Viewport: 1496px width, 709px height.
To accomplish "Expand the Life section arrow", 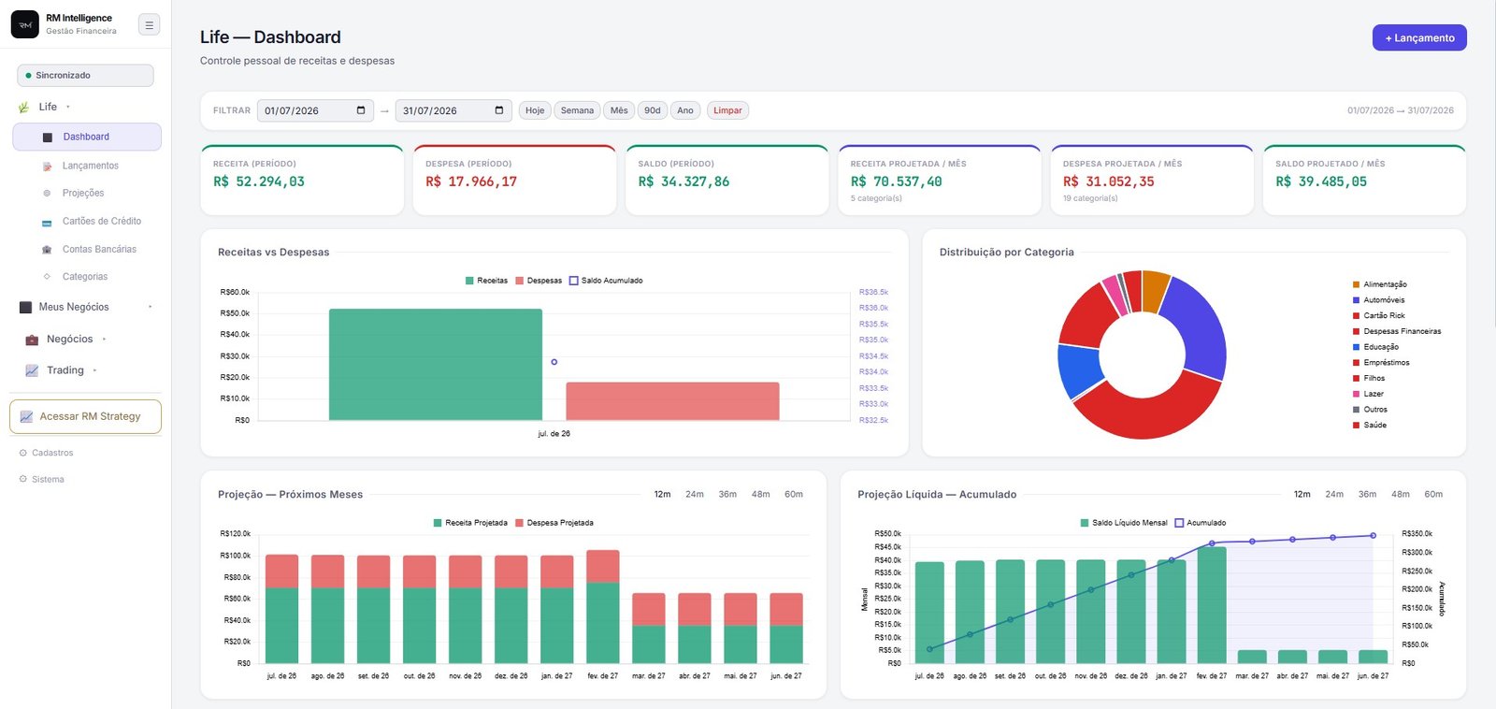I will [x=68, y=108].
